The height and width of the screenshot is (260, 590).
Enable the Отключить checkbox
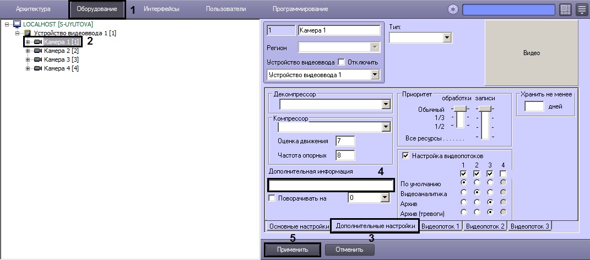[x=340, y=62]
